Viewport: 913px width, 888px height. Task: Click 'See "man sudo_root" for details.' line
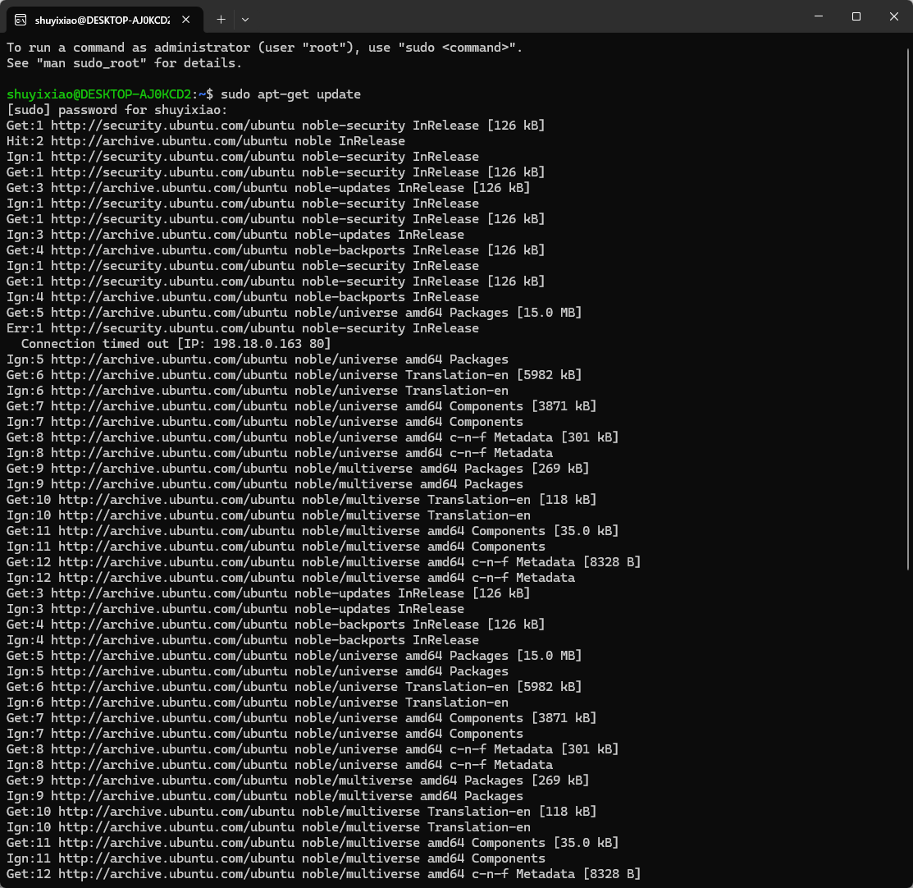point(124,63)
